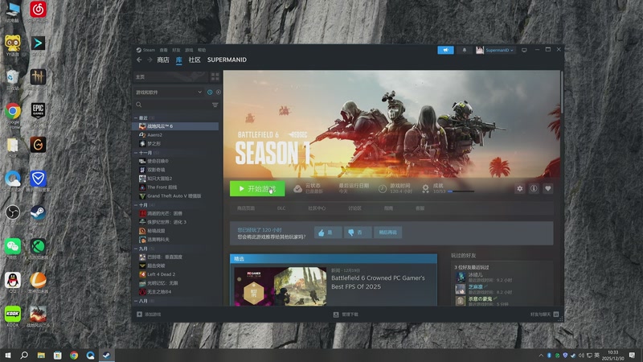Show game info icon for Battlefield 6
Image resolution: width=643 pixels, height=362 pixels.
click(x=534, y=189)
